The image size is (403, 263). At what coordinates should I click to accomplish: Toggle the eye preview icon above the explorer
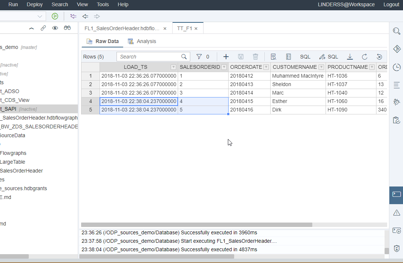(55, 28)
